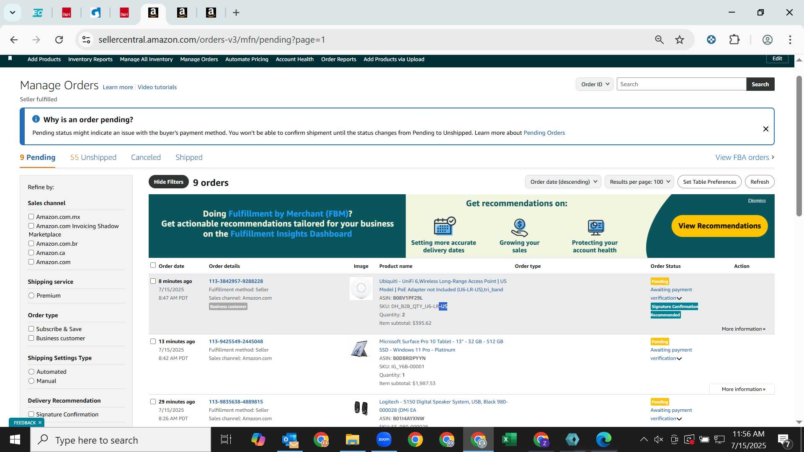Open Excel from taskbar

coord(510,439)
